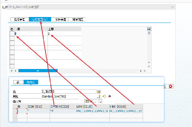
Task: Switch to the 选择单值 tab
Action: point(19,19)
